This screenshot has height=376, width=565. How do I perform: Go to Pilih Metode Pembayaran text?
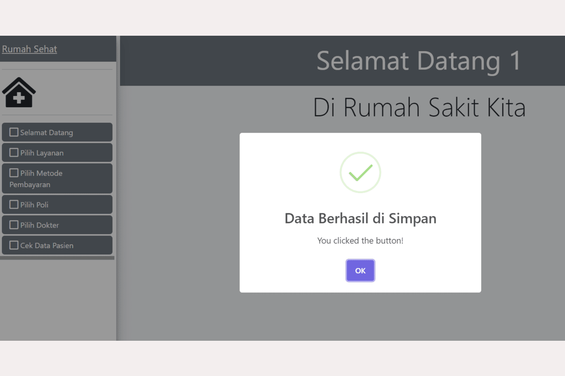tap(36, 179)
